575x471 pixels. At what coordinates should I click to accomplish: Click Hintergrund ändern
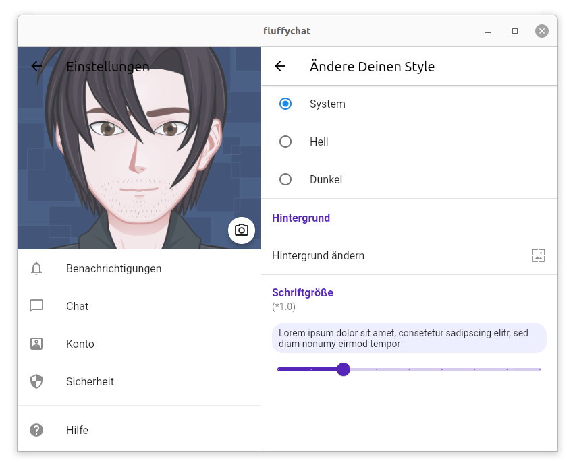point(318,255)
